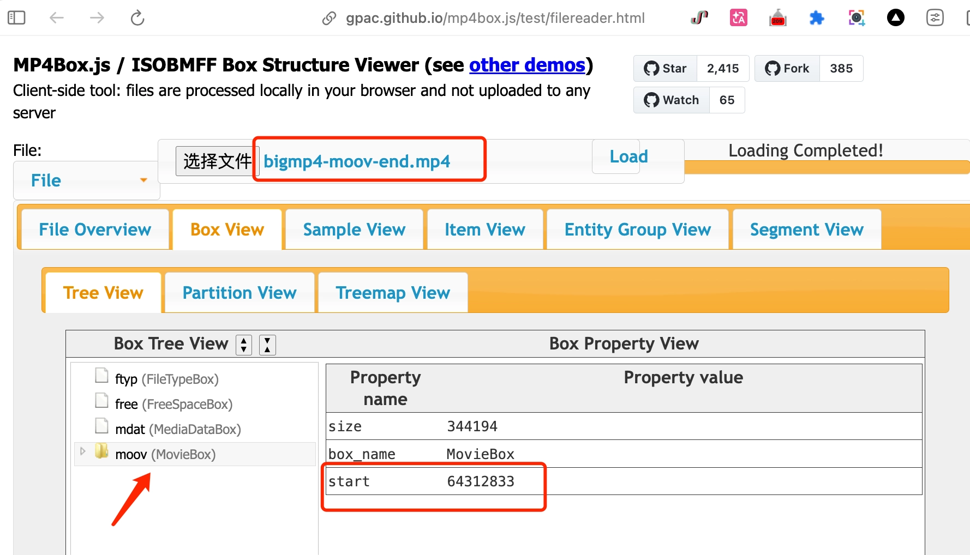This screenshot has width=970, height=555.
Task: Open the pink translate extension icon
Action: coord(739,18)
